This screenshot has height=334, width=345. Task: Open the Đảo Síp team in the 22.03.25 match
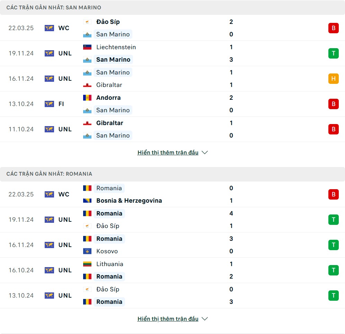pos(108,22)
